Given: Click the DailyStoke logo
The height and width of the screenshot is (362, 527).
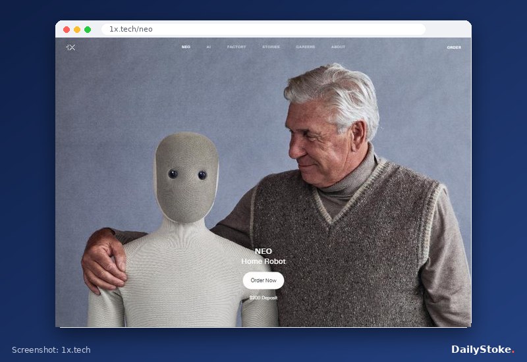Looking at the screenshot, I should pos(483,349).
